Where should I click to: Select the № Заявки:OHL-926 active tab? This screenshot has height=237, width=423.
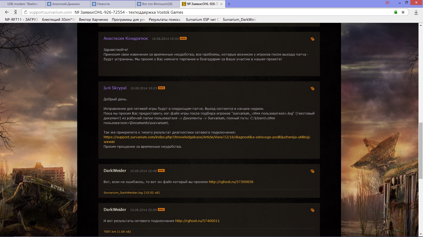pyautogui.click(x=202, y=4)
